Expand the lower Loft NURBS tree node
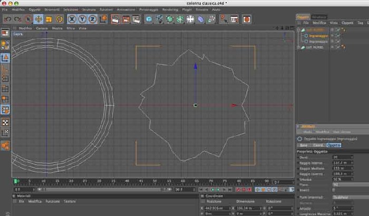The image size is (369, 216). pos(299,47)
